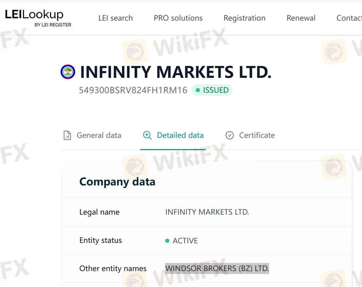Switch to the General data tab
The height and width of the screenshot is (287, 362).
pos(99,135)
